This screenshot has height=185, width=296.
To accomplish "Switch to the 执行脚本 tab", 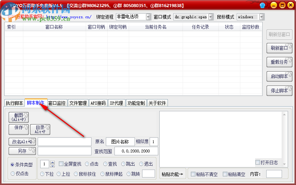I will [x=15, y=103].
